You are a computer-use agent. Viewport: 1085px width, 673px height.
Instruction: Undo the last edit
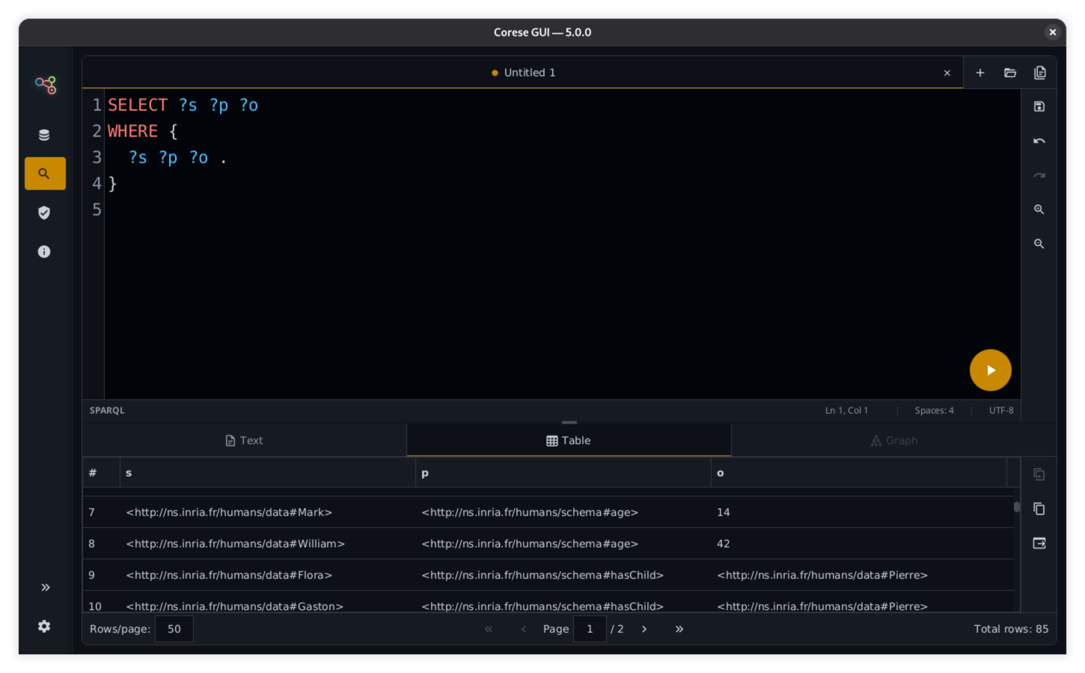pyautogui.click(x=1039, y=140)
